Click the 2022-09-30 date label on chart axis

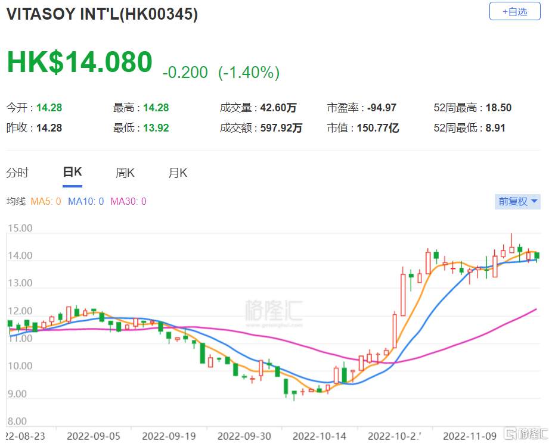tap(244, 436)
